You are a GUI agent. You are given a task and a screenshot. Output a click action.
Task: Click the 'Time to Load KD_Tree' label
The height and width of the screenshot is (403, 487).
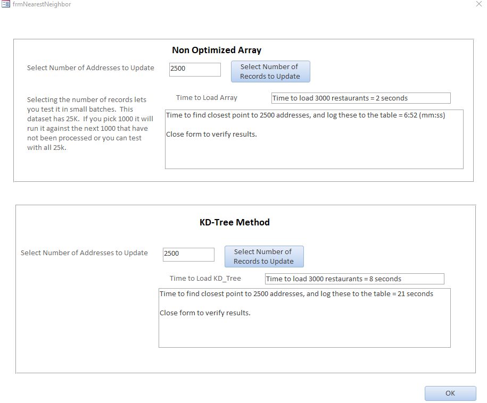(205, 279)
